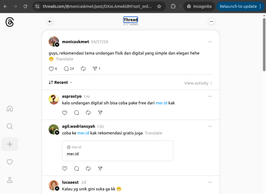The width and height of the screenshot is (266, 194).
Task: Repost agil.wadriansyah's reply
Action: pos(88,168)
